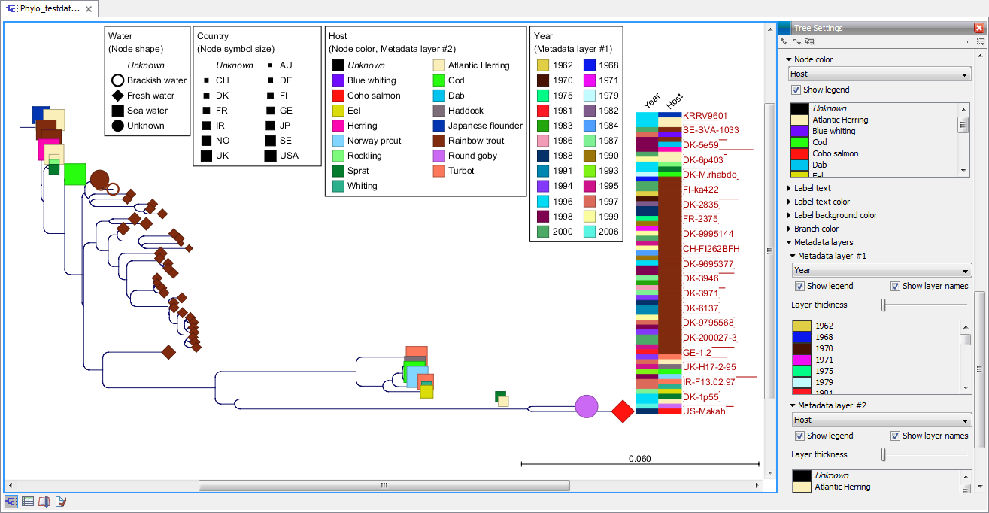Click the apply settings icon in Tree Settings toolbar
This screenshot has width=989, height=513.
point(809,41)
